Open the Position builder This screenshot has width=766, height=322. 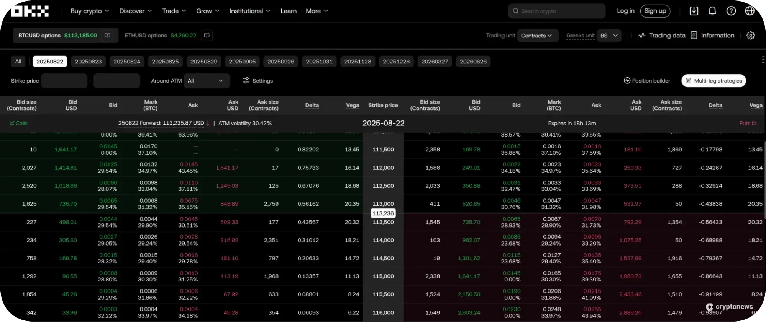(x=647, y=81)
